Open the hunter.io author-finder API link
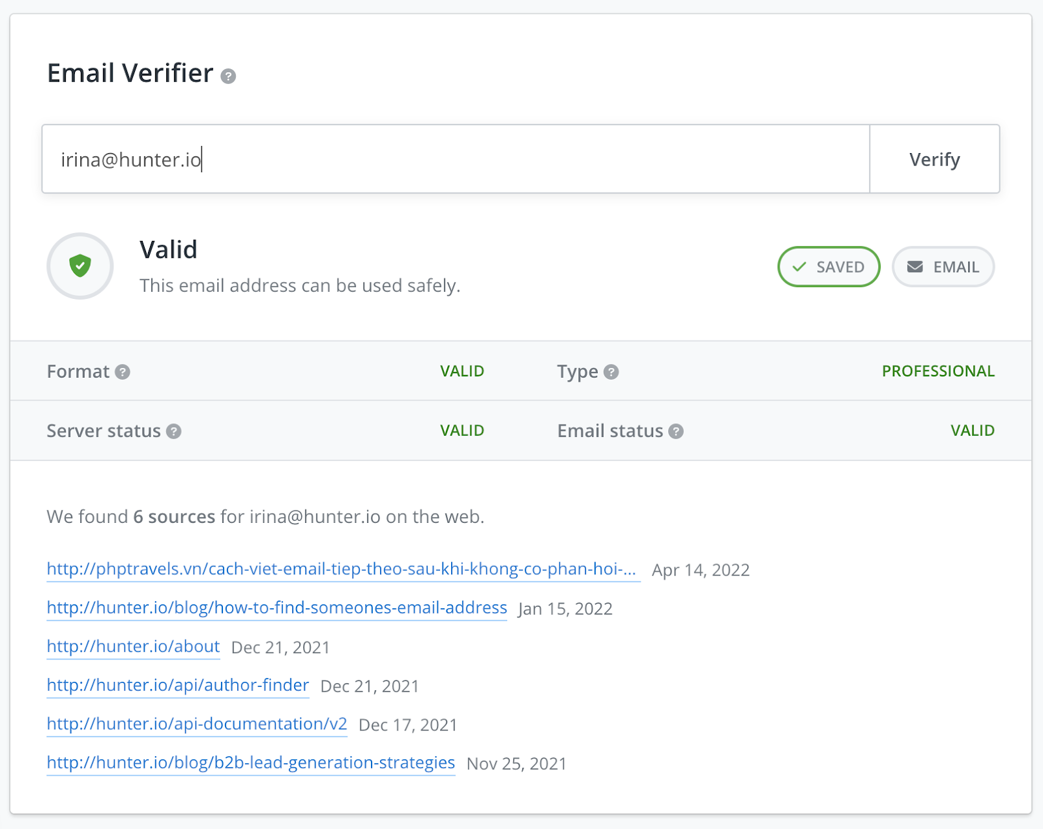Screen dimensions: 1043x829 (177, 685)
